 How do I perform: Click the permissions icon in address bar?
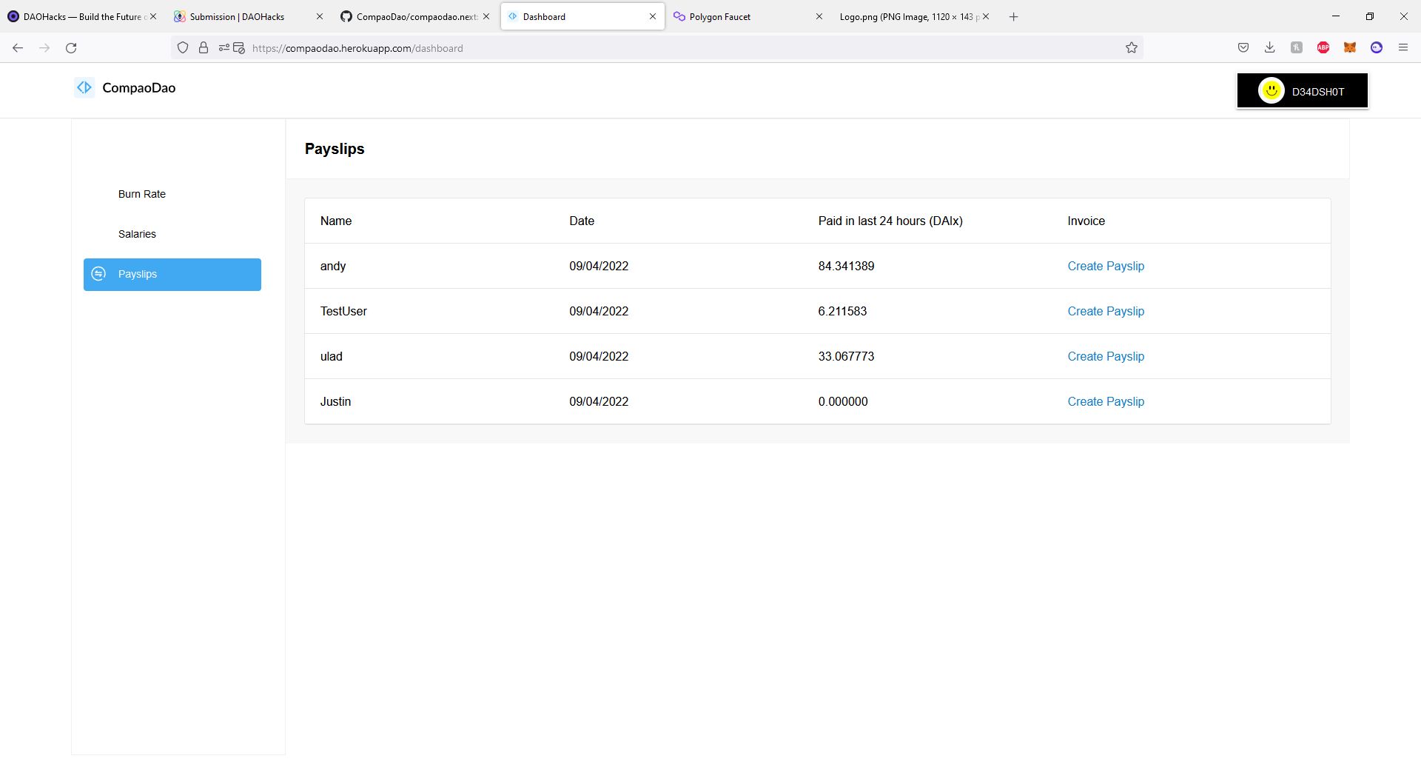tap(224, 48)
